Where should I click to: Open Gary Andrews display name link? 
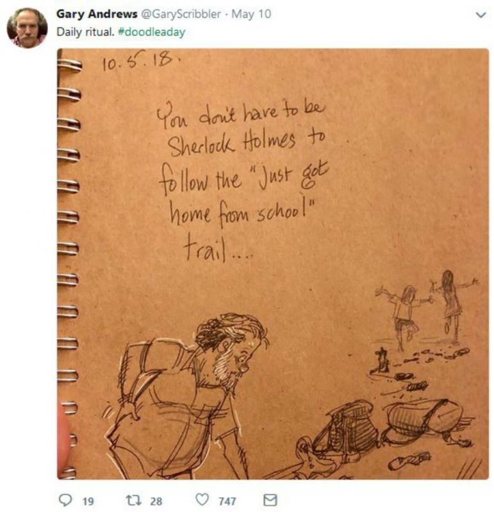point(97,14)
